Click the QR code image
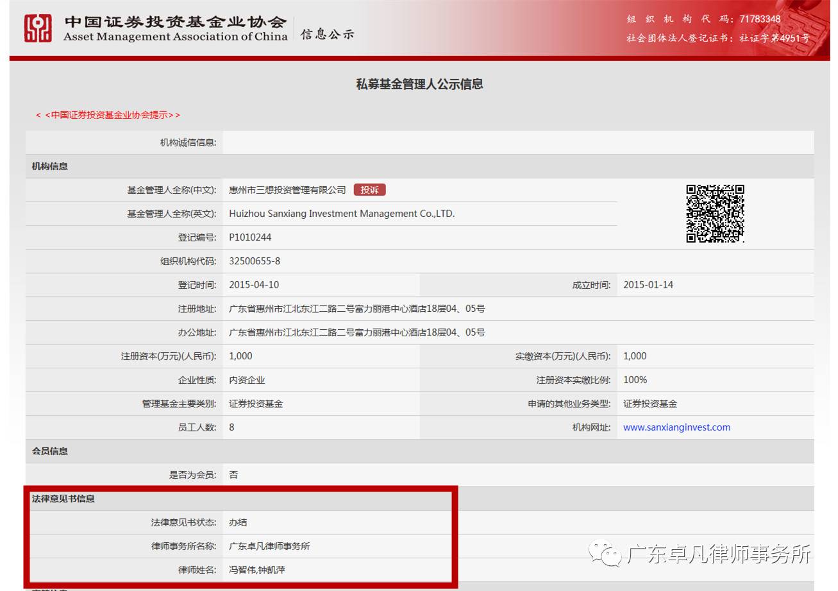838x591 pixels. coord(715,214)
